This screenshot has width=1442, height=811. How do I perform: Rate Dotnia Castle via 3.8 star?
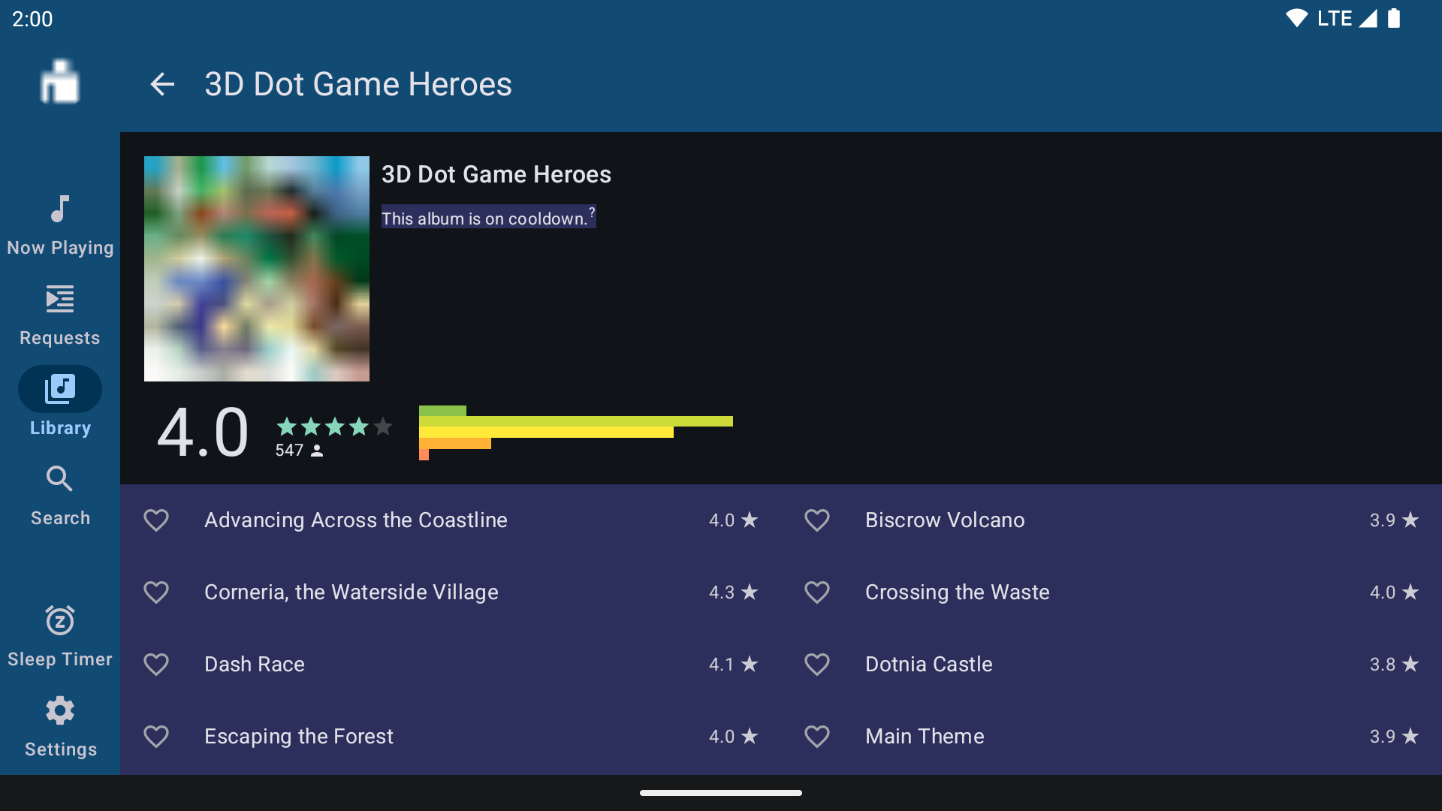point(1395,664)
